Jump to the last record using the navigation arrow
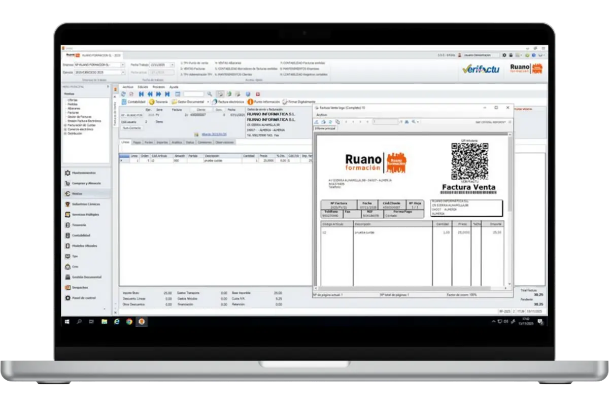The width and height of the screenshot is (609, 406). pos(166,94)
